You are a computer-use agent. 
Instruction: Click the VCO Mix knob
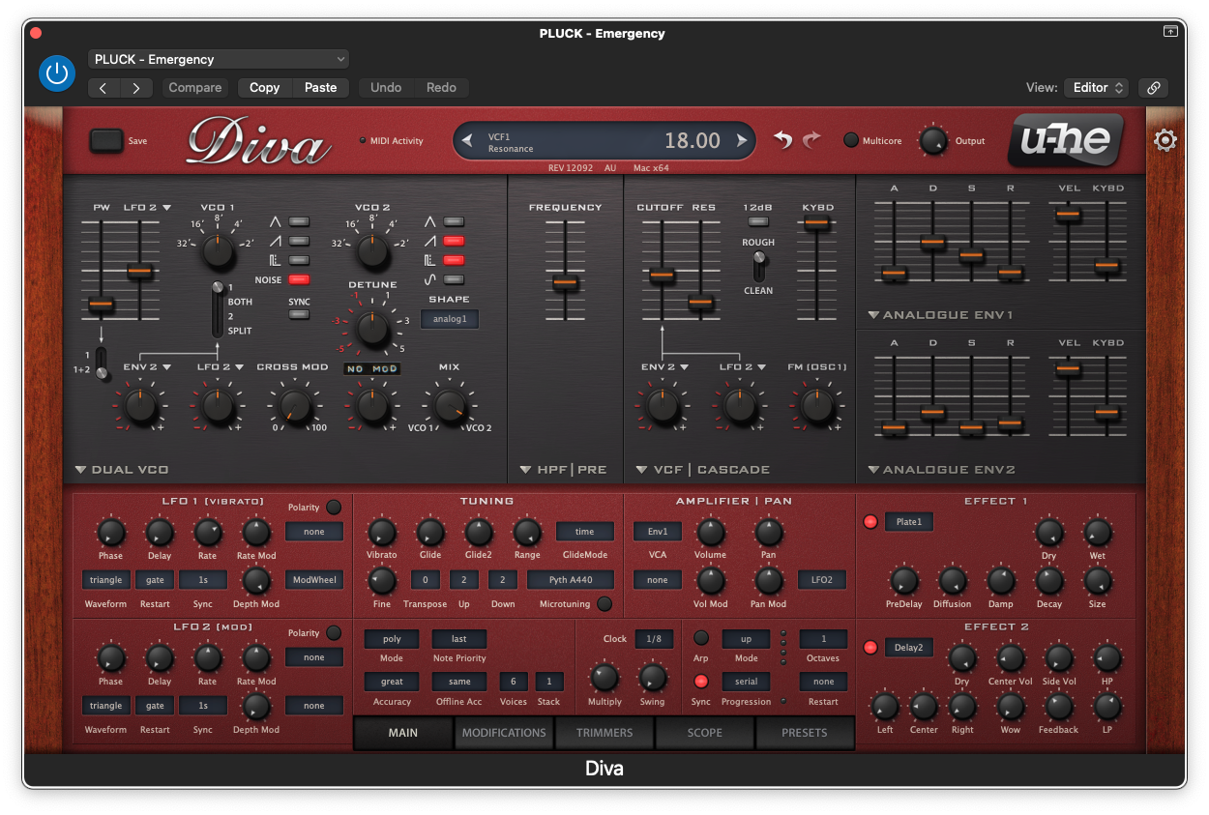click(449, 406)
